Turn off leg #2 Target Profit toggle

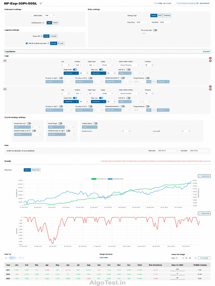[x=75, y=98]
